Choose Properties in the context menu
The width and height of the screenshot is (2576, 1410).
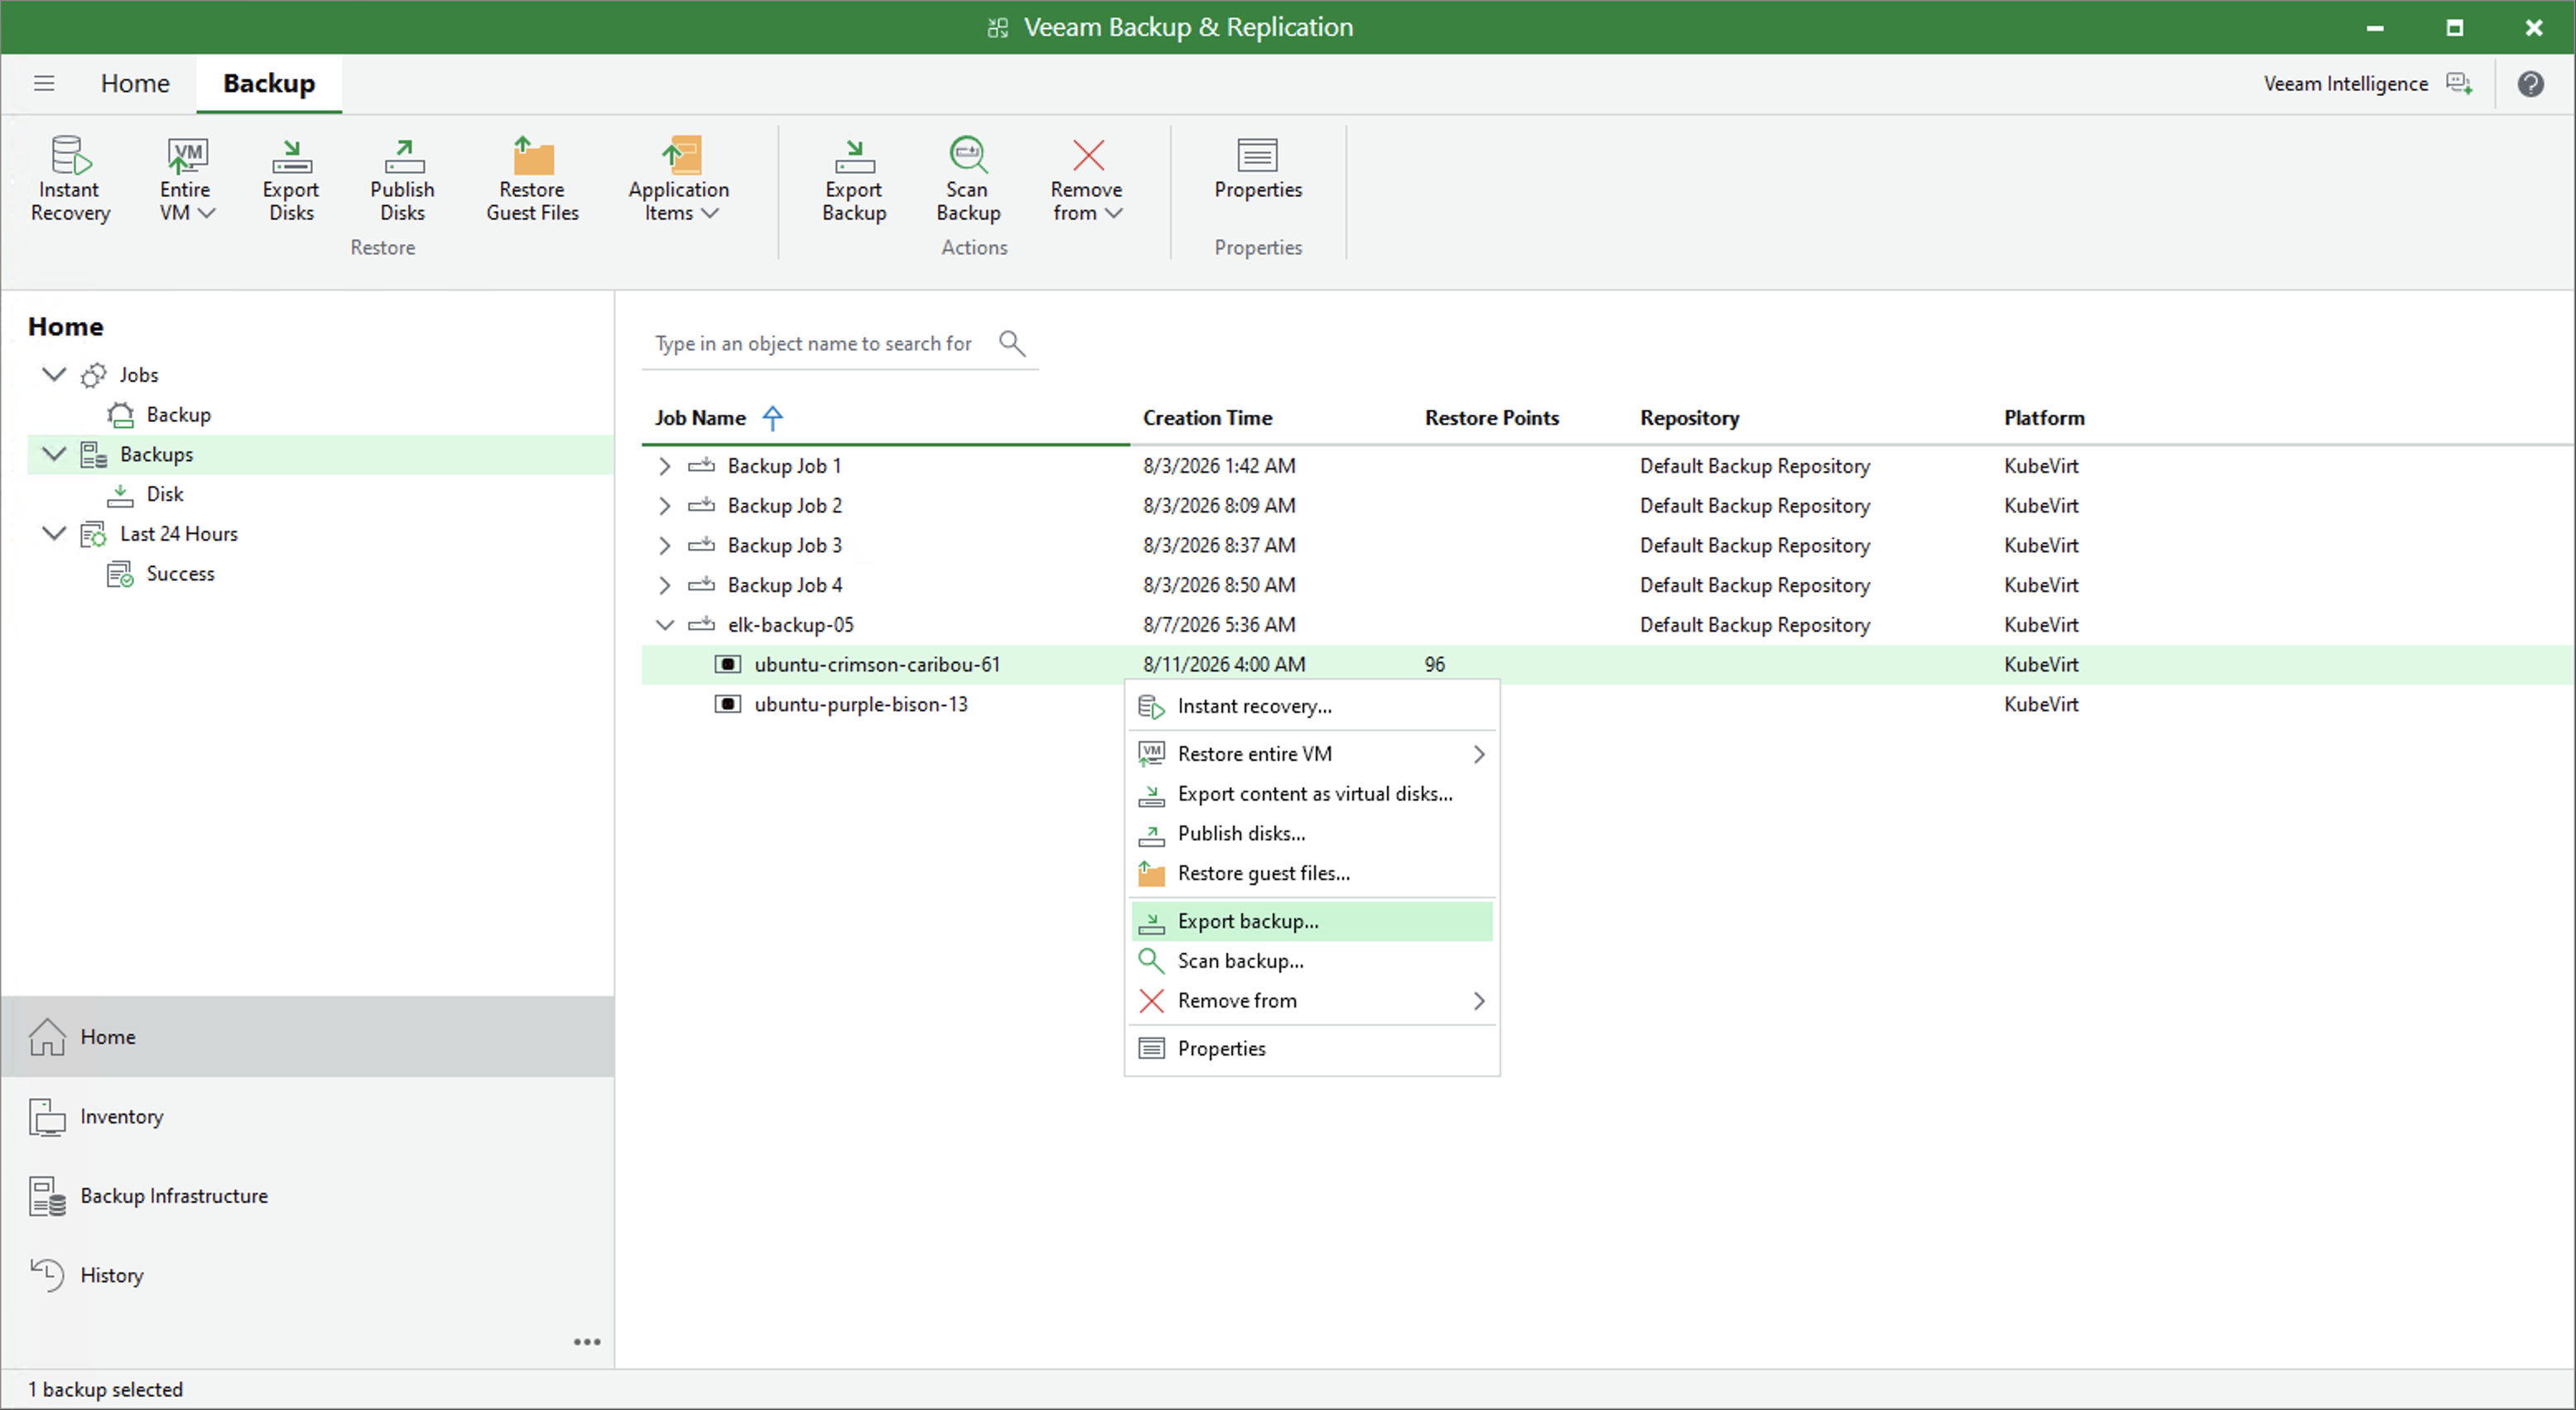coord(1312,1048)
